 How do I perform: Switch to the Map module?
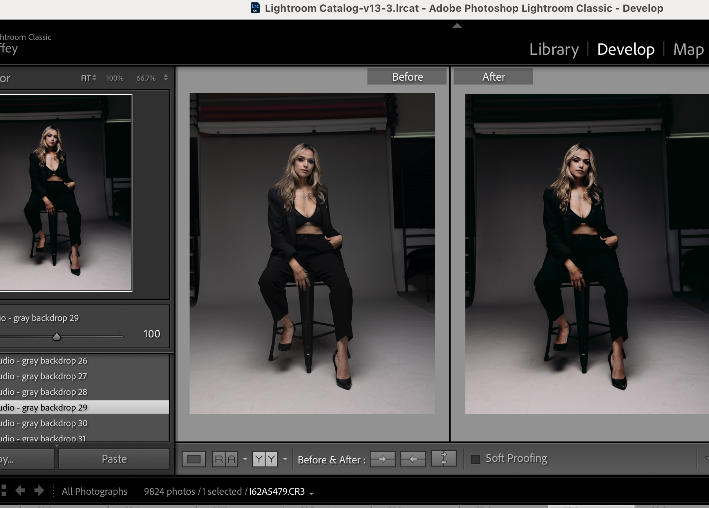tap(689, 49)
